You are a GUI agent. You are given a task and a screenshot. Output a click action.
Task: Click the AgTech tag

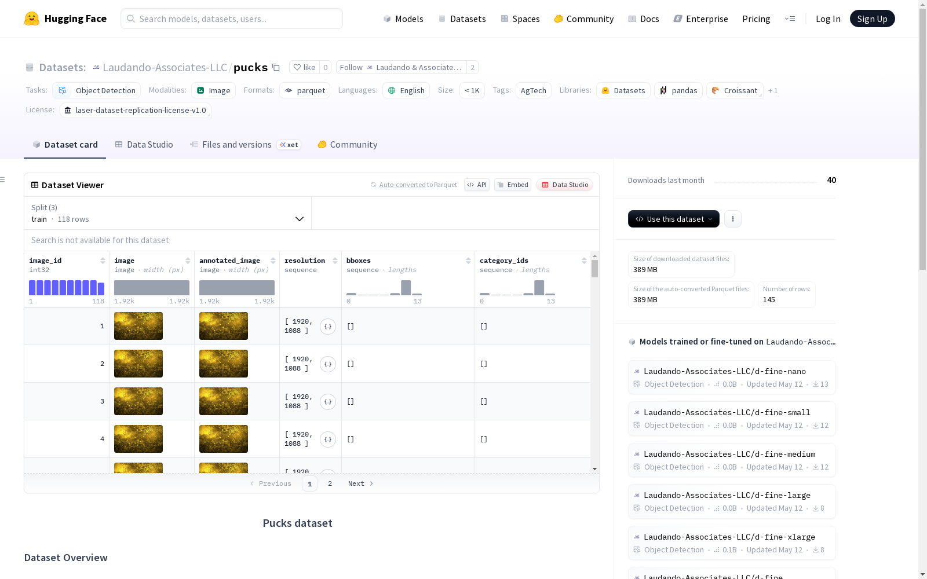pos(534,90)
